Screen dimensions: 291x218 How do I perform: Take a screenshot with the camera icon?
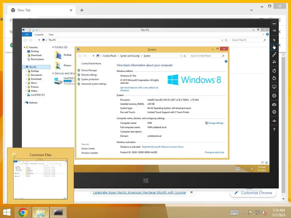click(274, 104)
